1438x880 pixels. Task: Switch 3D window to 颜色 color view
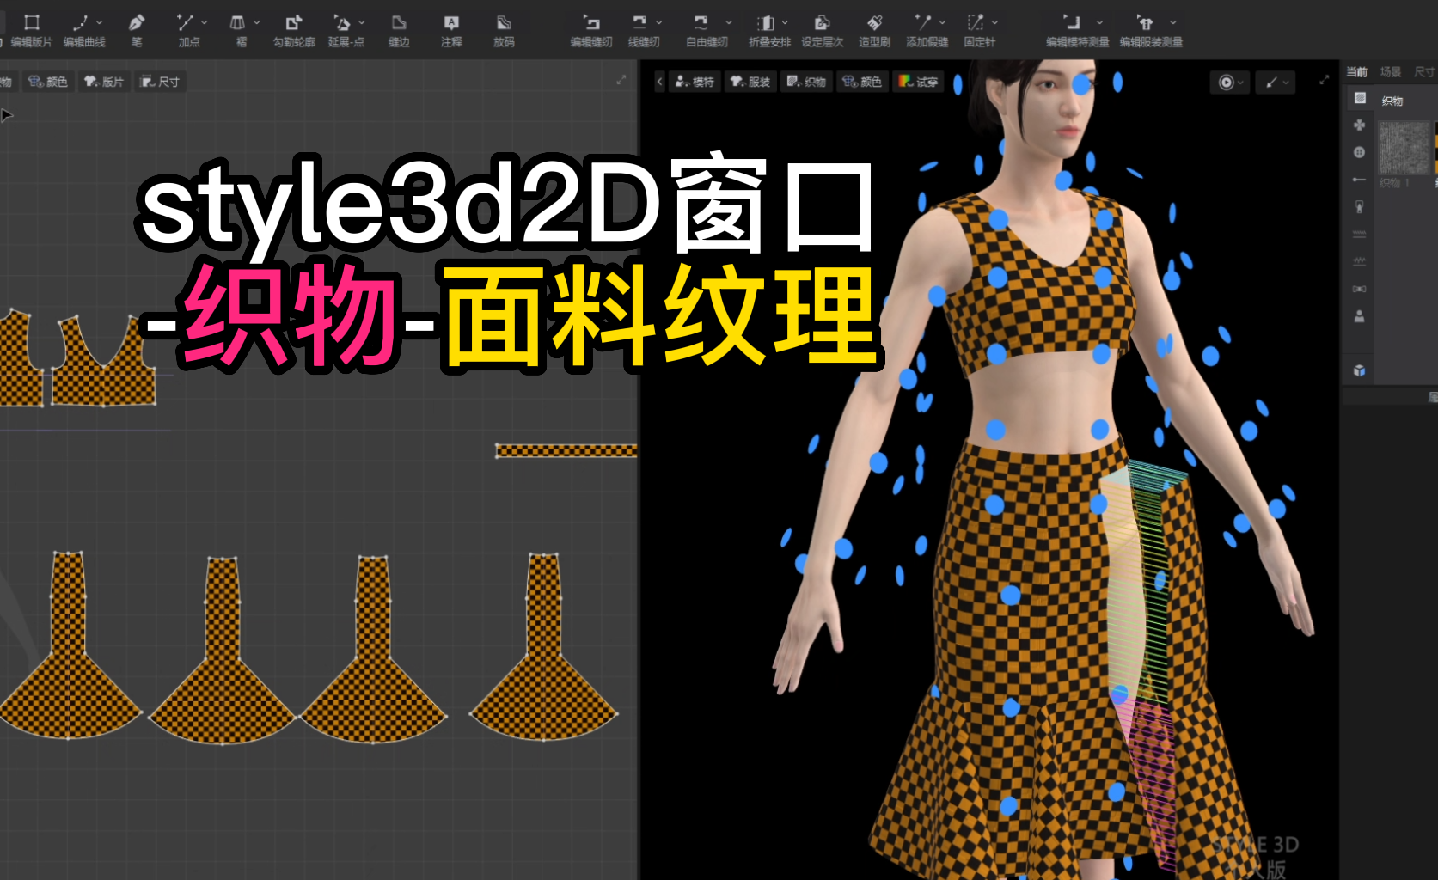pyautogui.click(x=862, y=82)
